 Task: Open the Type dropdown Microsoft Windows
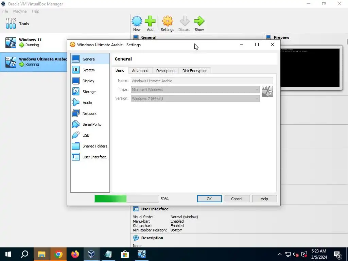(x=195, y=90)
